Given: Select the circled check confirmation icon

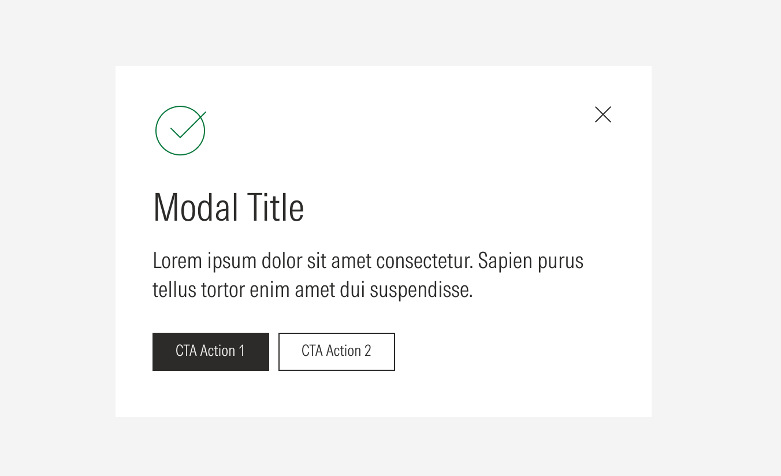Looking at the screenshot, I should point(180,130).
